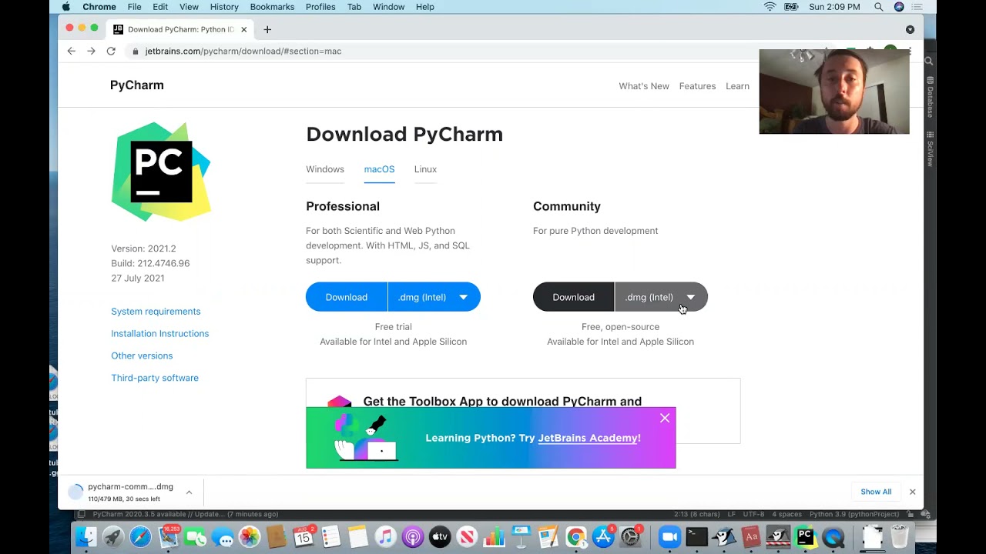Image resolution: width=986 pixels, height=554 pixels.
Task: Close the Download PyCharm tab
Action: [x=244, y=29]
